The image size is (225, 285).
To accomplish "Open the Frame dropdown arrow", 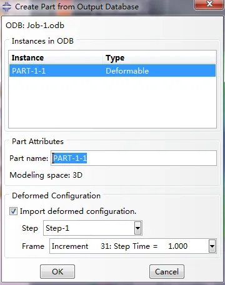I will point(212,246).
